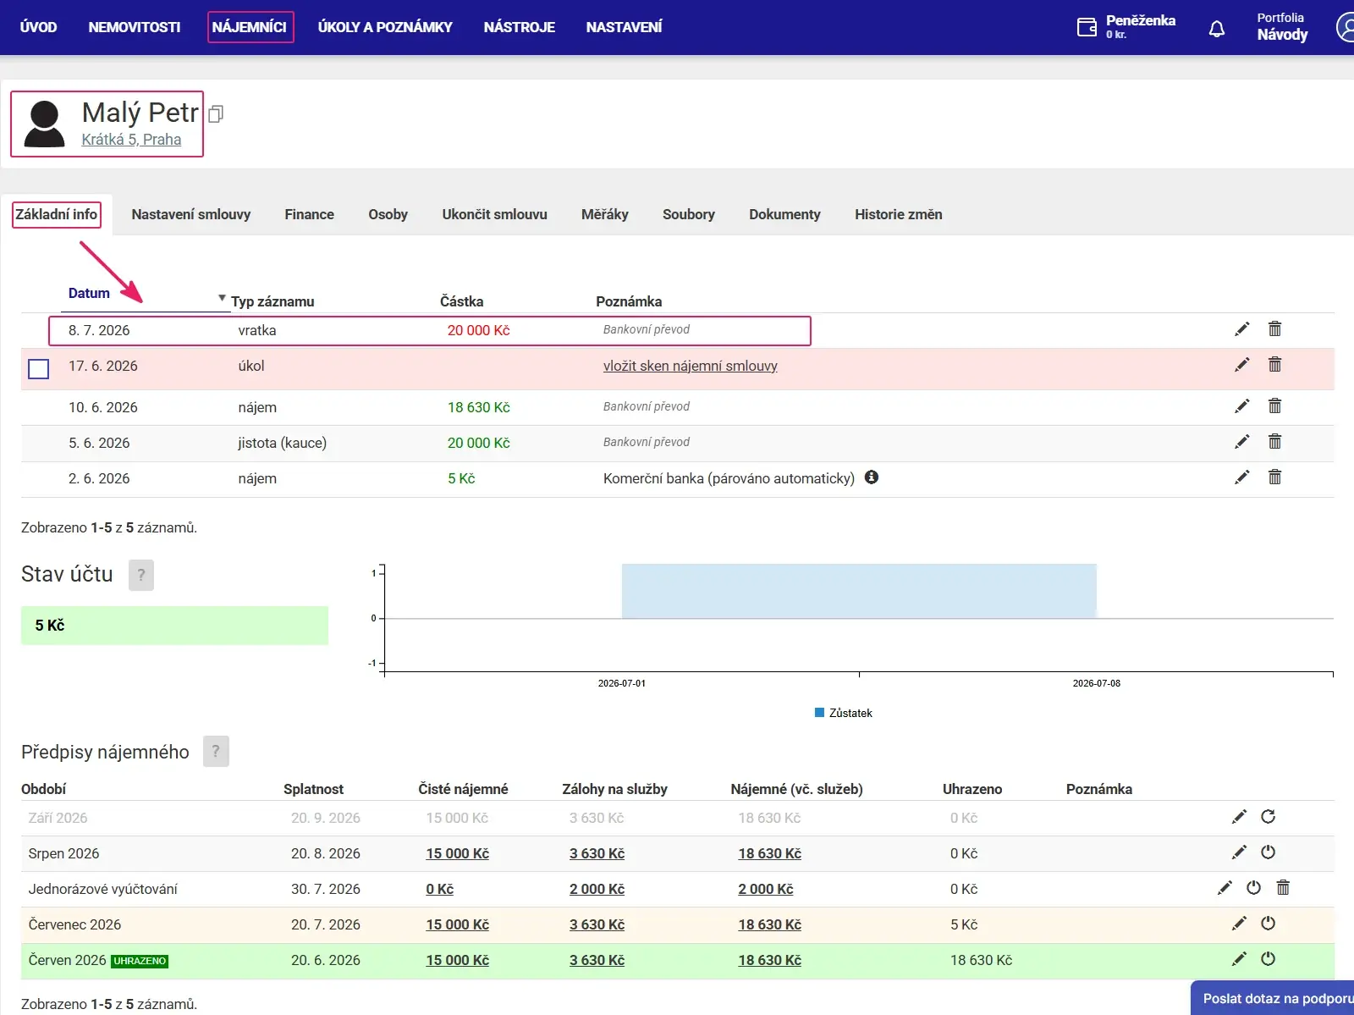This screenshot has width=1354, height=1015.
Task: Click Poslat dotaz na podporu button
Action: [1274, 998]
